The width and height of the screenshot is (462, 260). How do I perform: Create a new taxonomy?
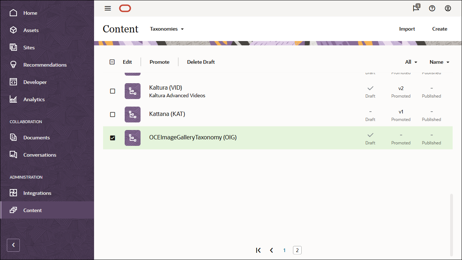(x=440, y=29)
